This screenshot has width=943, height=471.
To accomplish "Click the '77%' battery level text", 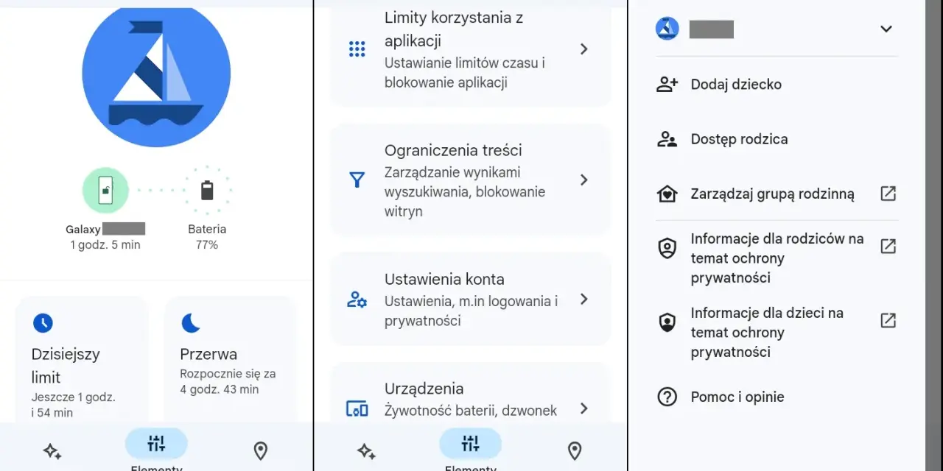I will 207,245.
